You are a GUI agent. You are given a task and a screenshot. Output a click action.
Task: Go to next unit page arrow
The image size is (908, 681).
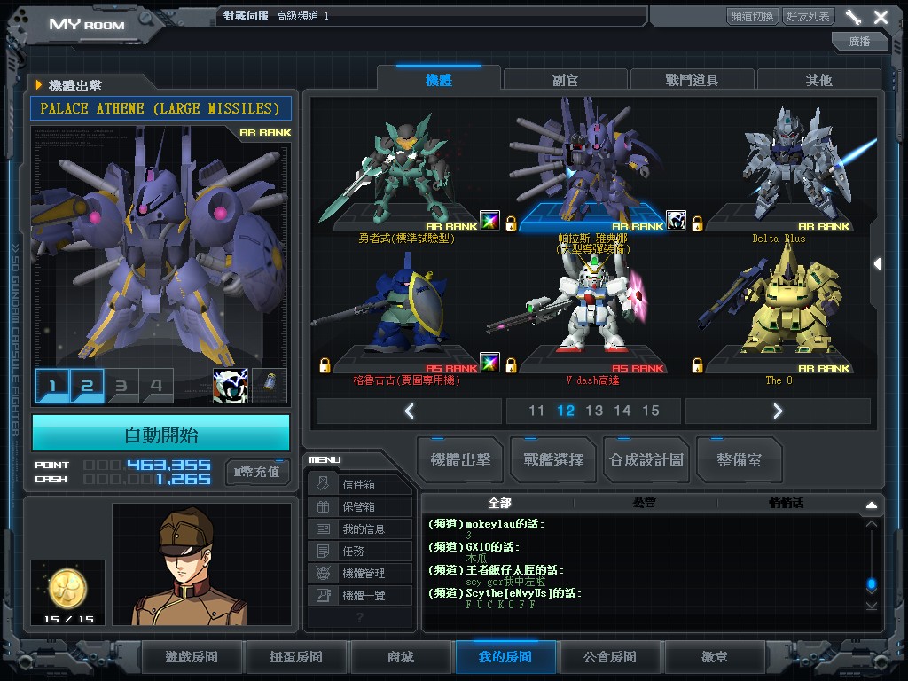(778, 411)
